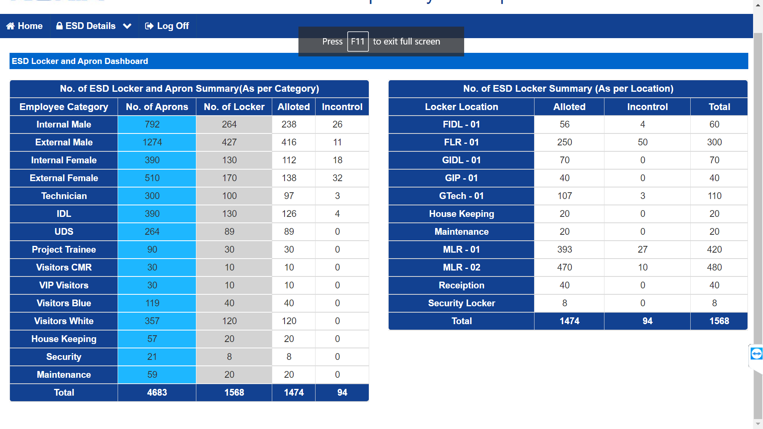Image resolution: width=763 pixels, height=429 pixels.
Task: Click the ESD Details lock icon
Action: [59, 26]
